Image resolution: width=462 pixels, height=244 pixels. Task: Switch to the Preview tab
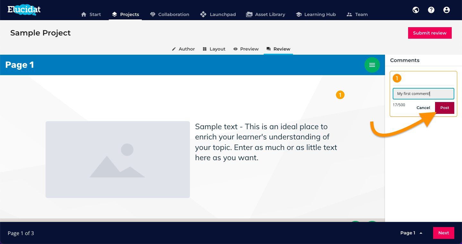point(246,49)
